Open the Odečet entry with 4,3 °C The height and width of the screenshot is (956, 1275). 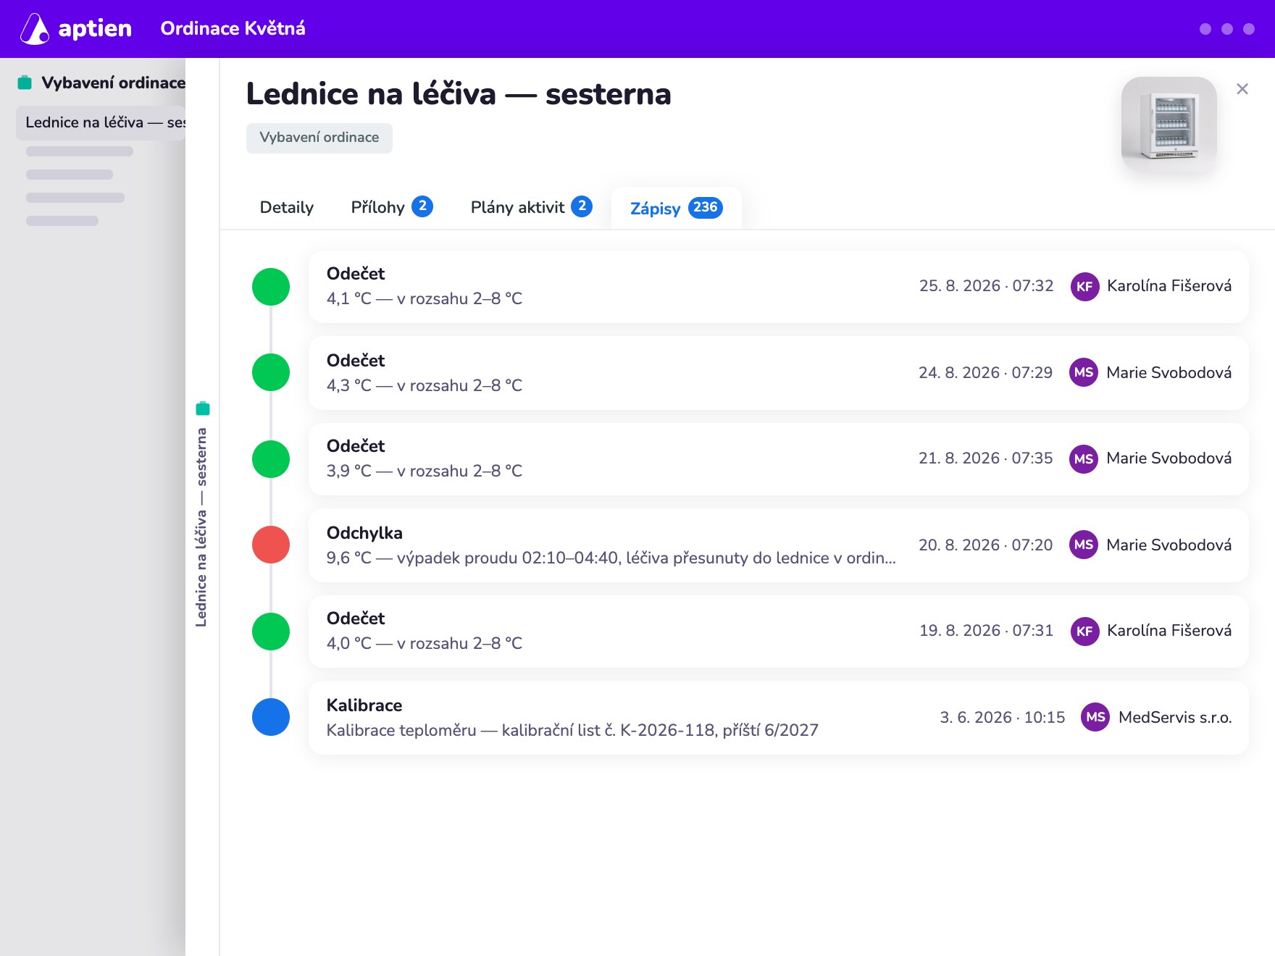pos(778,372)
